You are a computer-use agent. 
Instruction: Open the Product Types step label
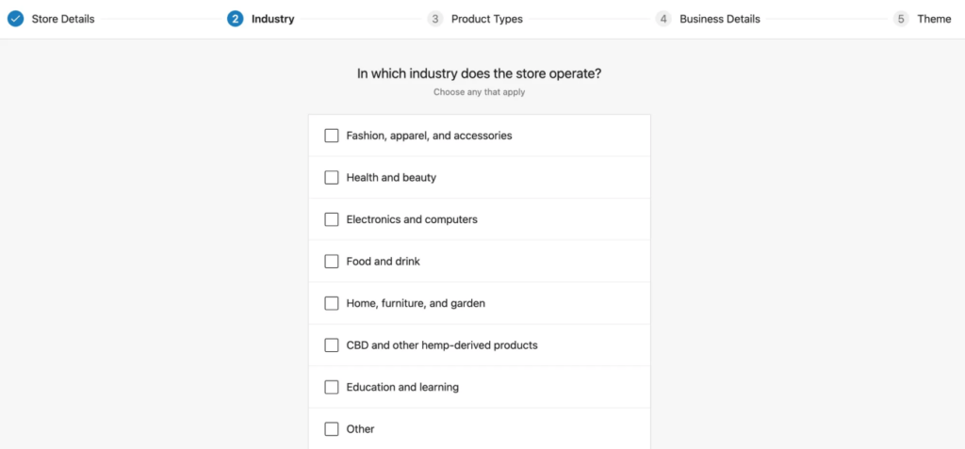coord(486,19)
